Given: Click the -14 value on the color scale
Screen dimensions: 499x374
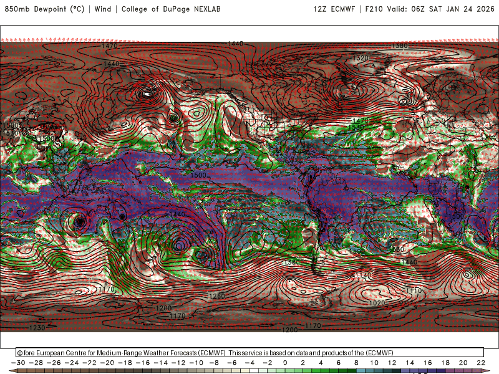Looking at the screenshot, I should pyautogui.click(x=161, y=363).
